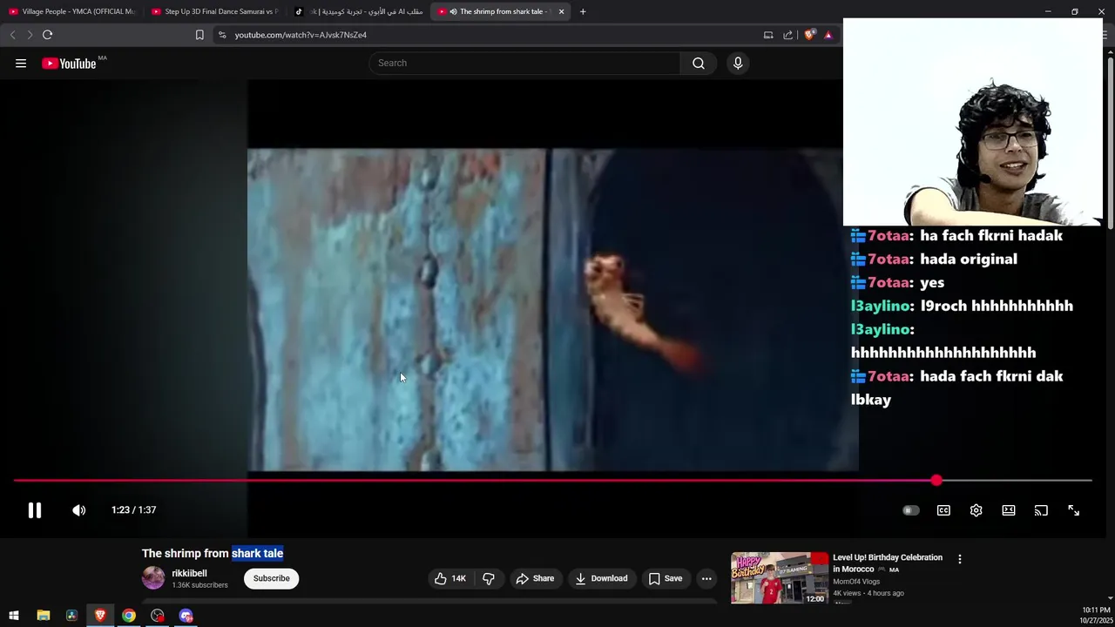Share this page from address bar
The width and height of the screenshot is (1115, 627).
[x=788, y=35]
